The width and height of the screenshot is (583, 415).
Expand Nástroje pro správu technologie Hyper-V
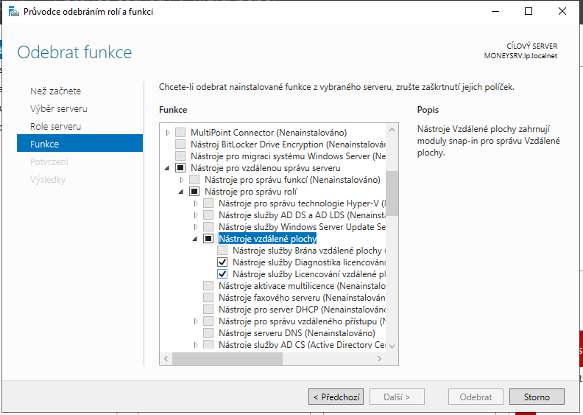coord(196,203)
